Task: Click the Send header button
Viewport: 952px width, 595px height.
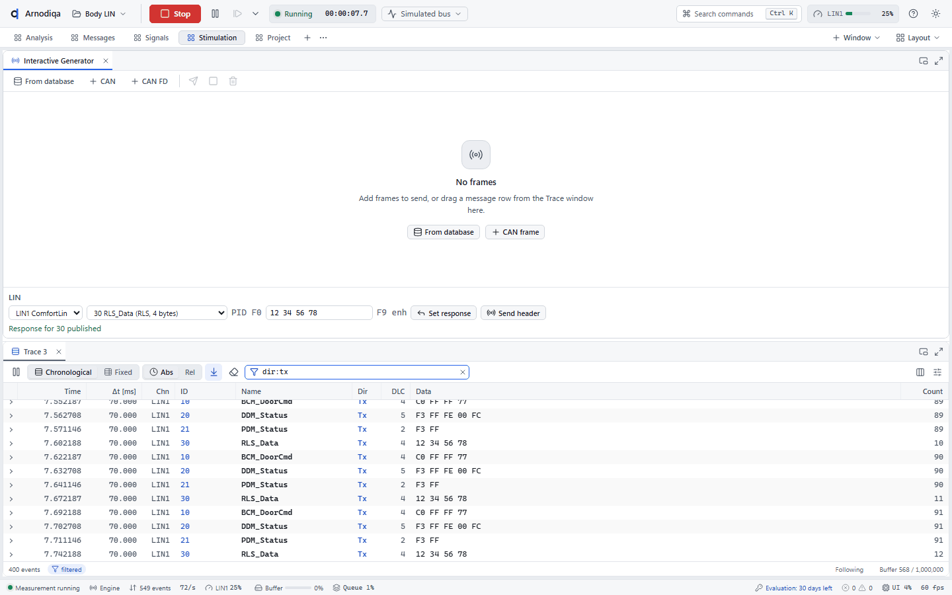Action: pos(513,313)
